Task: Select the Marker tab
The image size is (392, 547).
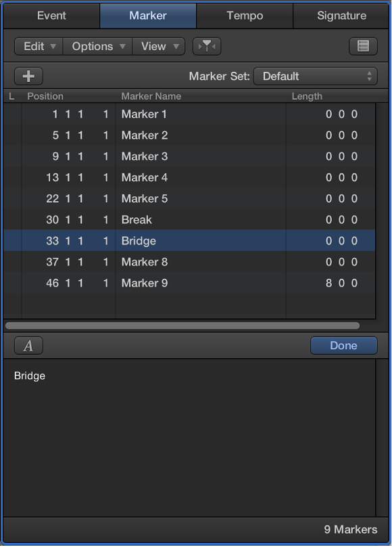Action: (147, 15)
